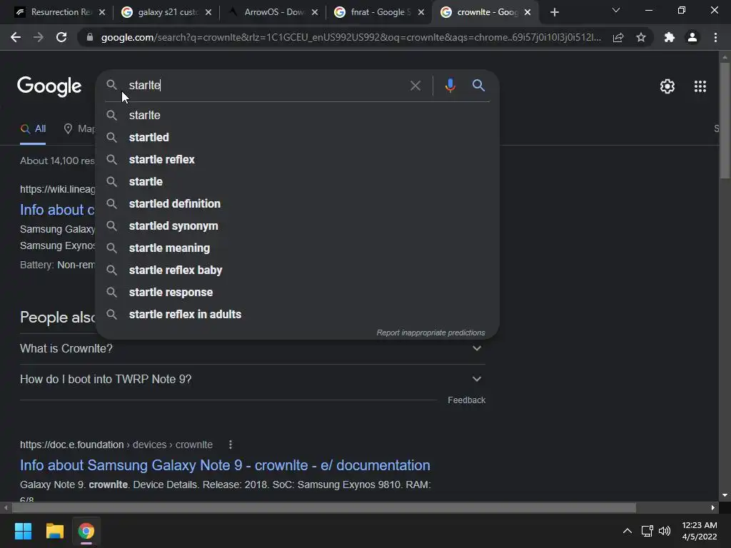This screenshot has width=731, height=548.
Task: Click the browser forward arrow
Action: [39, 37]
